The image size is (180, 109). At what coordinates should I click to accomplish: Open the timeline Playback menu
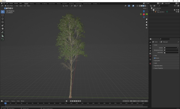pyautogui.click(x=7, y=101)
